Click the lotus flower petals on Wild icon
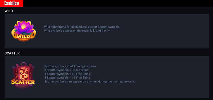This screenshot has height=100, width=213. pos(24,27)
